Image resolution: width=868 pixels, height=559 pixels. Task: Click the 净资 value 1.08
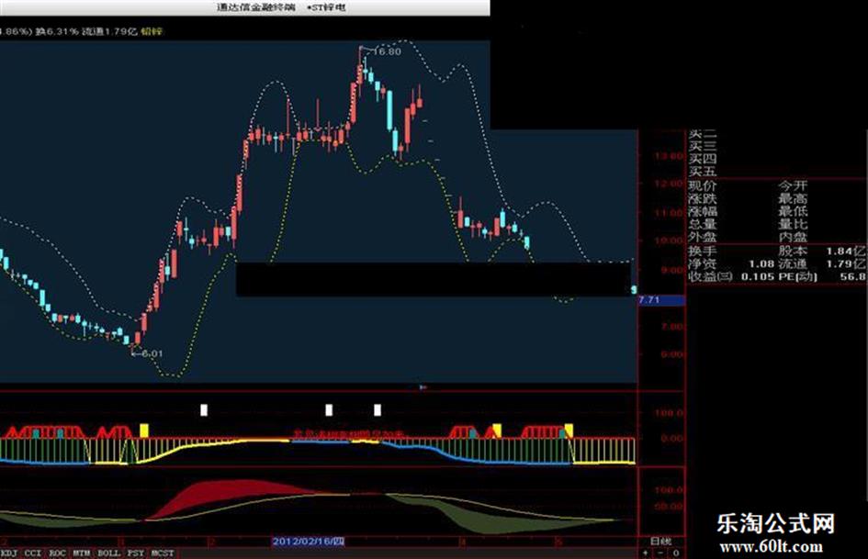pos(761,264)
